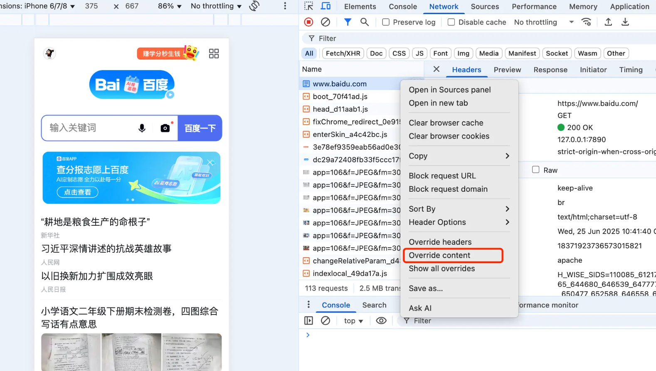Enable Preserve log checkbox
This screenshot has width=656, height=371.
[386, 22]
